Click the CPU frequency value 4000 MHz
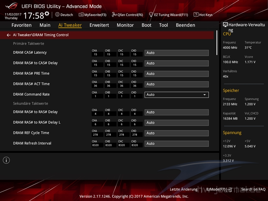Screen dimensions: 268x201 (230, 48)
